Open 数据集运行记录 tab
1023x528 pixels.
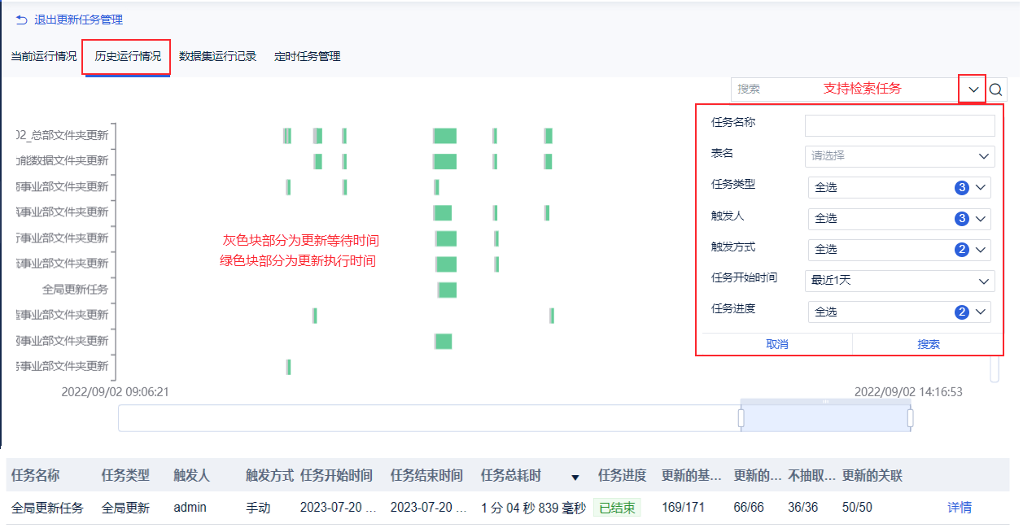coord(217,57)
